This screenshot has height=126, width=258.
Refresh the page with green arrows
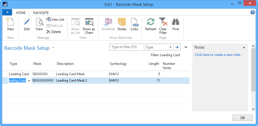click(151, 22)
